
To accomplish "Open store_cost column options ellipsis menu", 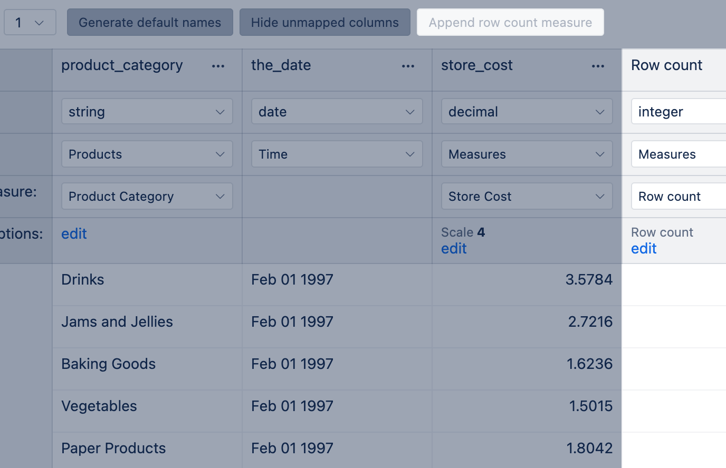I will pyautogui.click(x=598, y=66).
